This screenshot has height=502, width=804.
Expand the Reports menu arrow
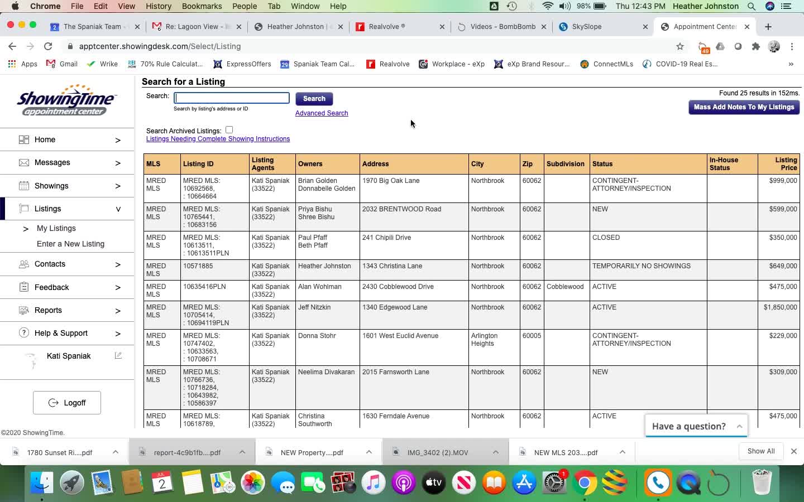point(118,311)
